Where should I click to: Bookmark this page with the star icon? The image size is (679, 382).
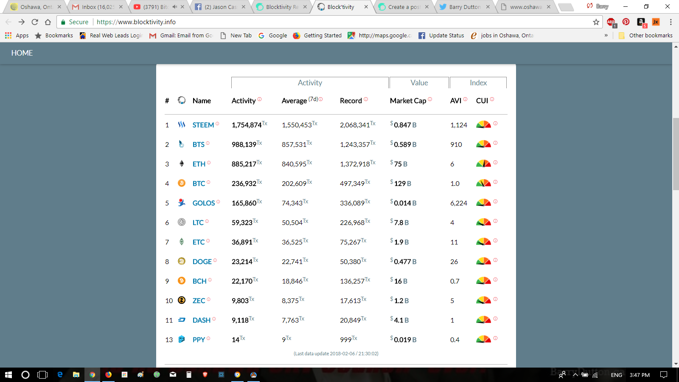[x=596, y=22]
